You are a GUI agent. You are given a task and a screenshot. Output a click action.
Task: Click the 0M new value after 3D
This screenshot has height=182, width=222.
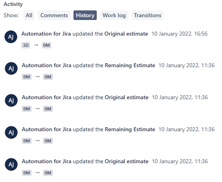click(x=47, y=45)
